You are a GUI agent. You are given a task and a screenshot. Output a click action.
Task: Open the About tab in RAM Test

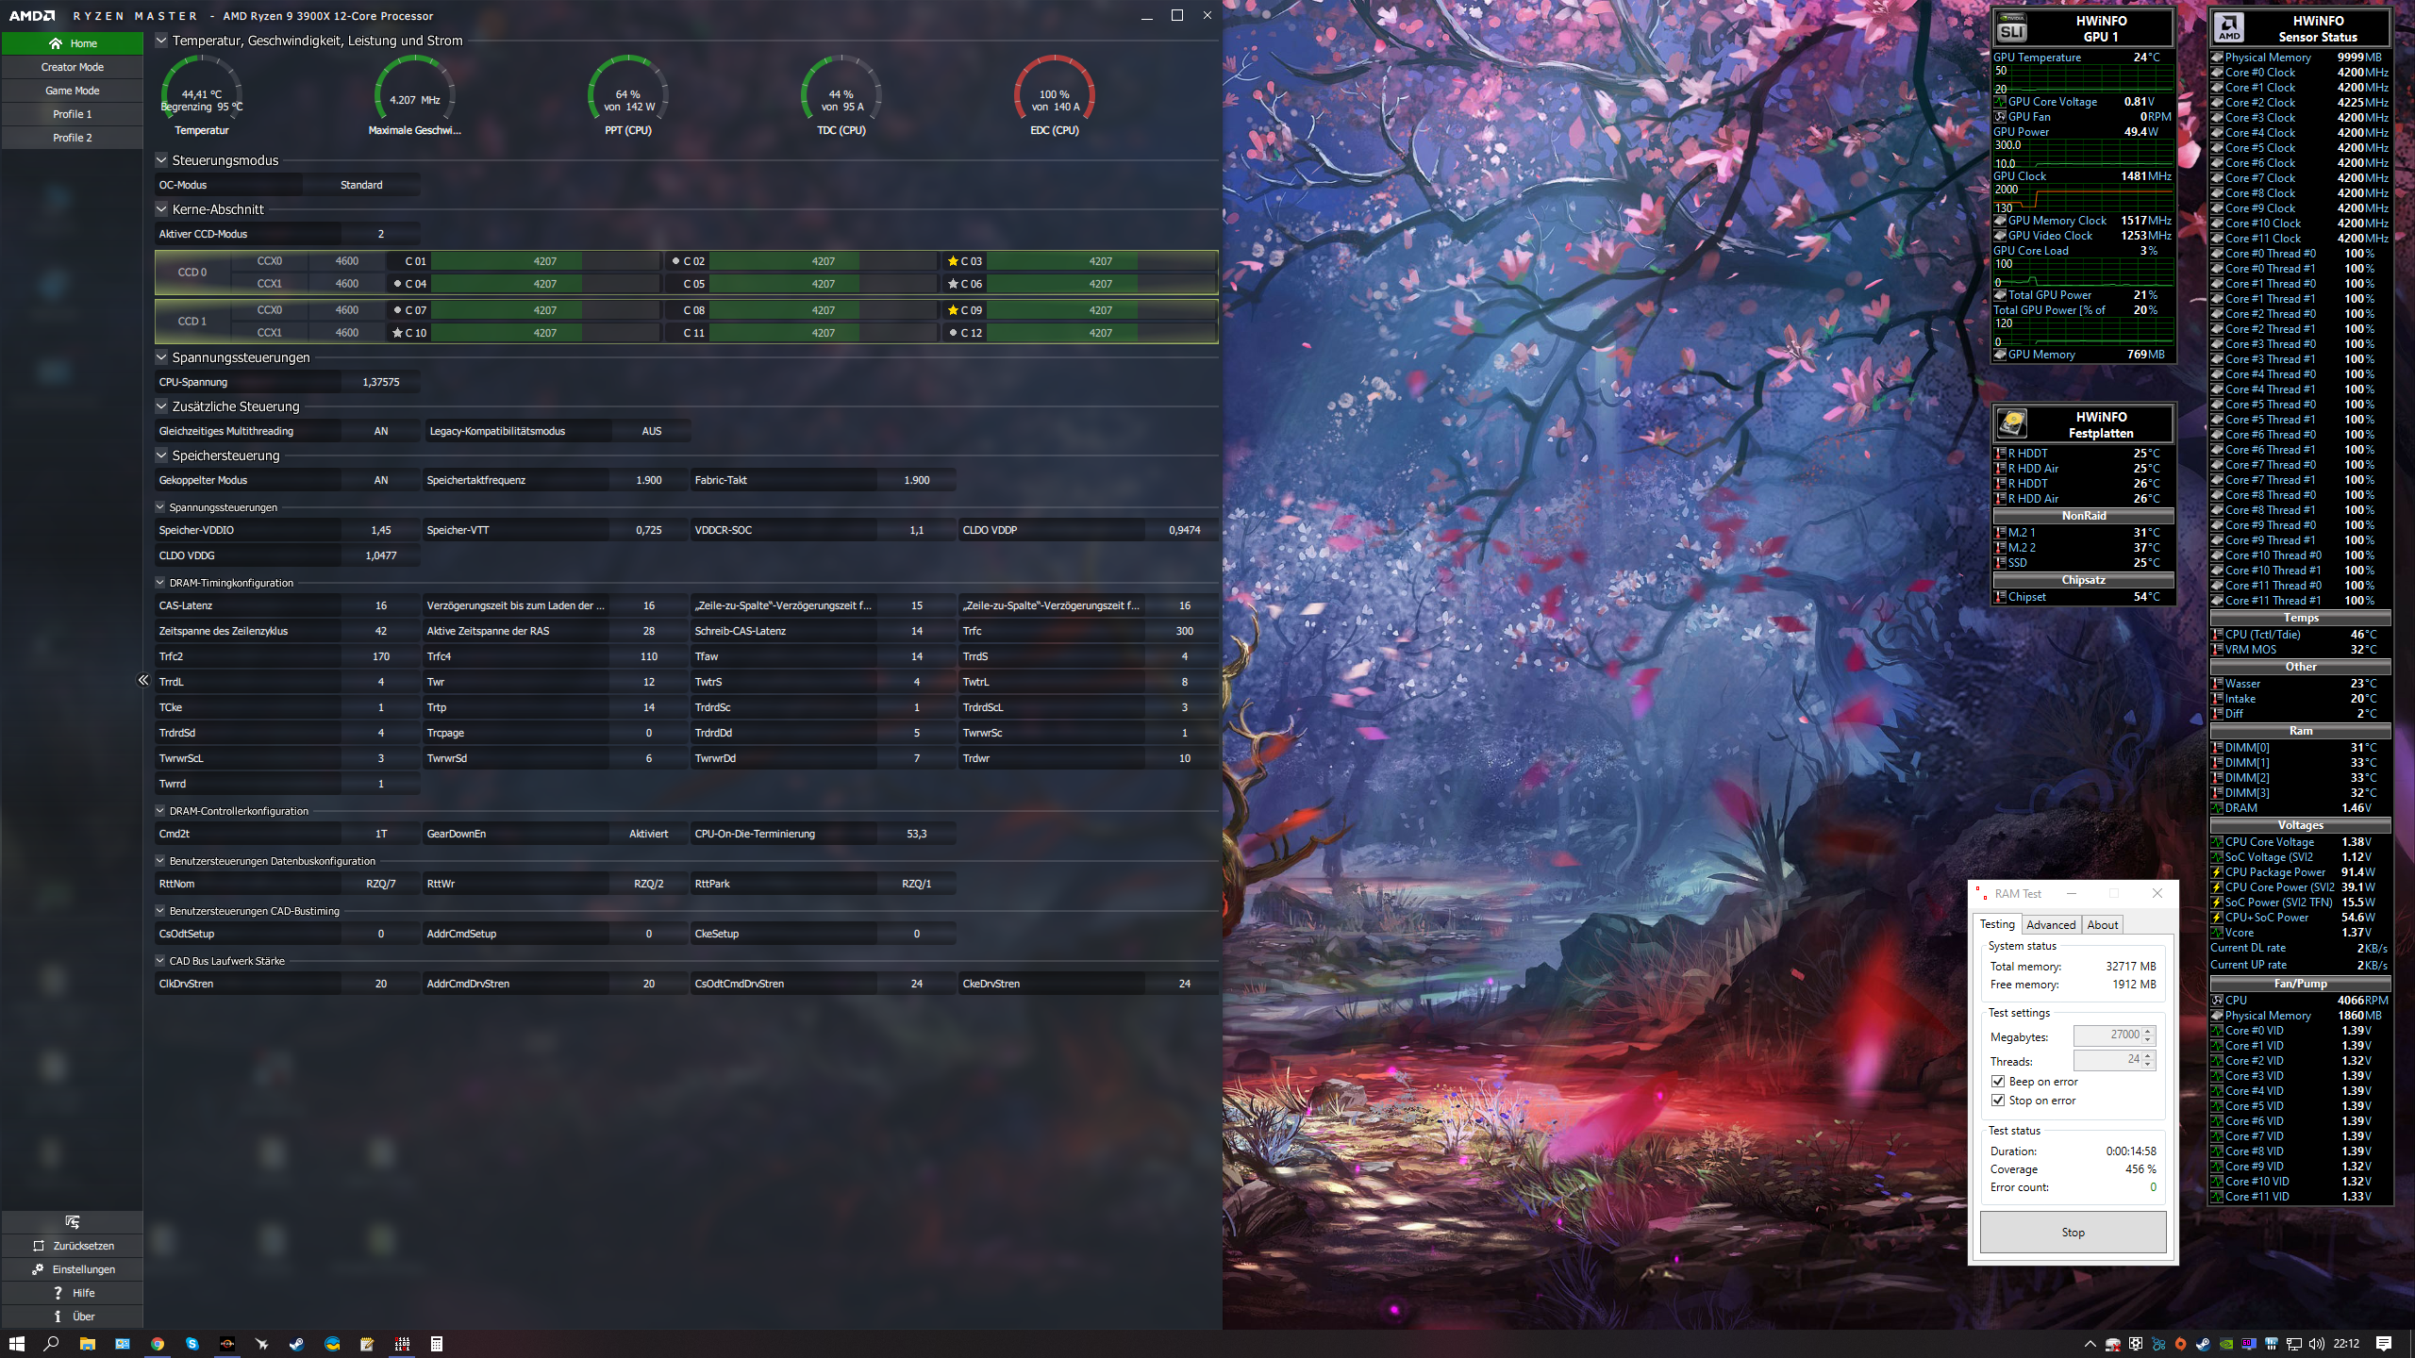tap(2102, 925)
